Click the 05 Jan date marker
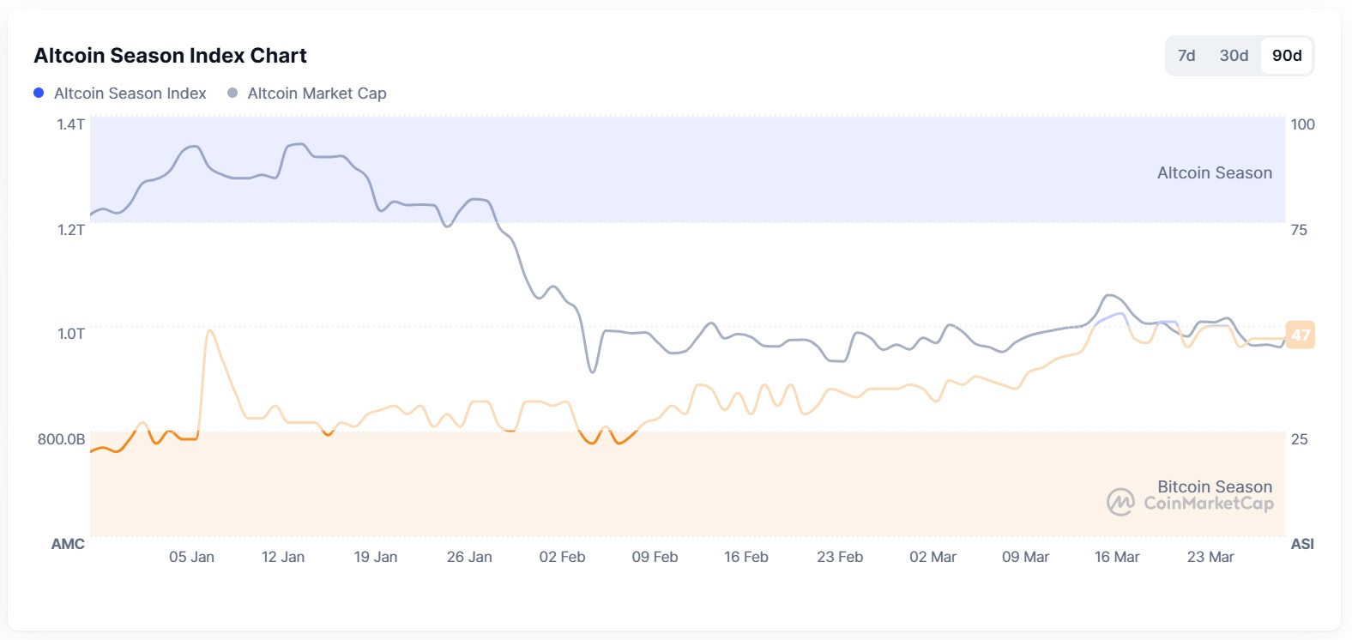 (x=191, y=557)
